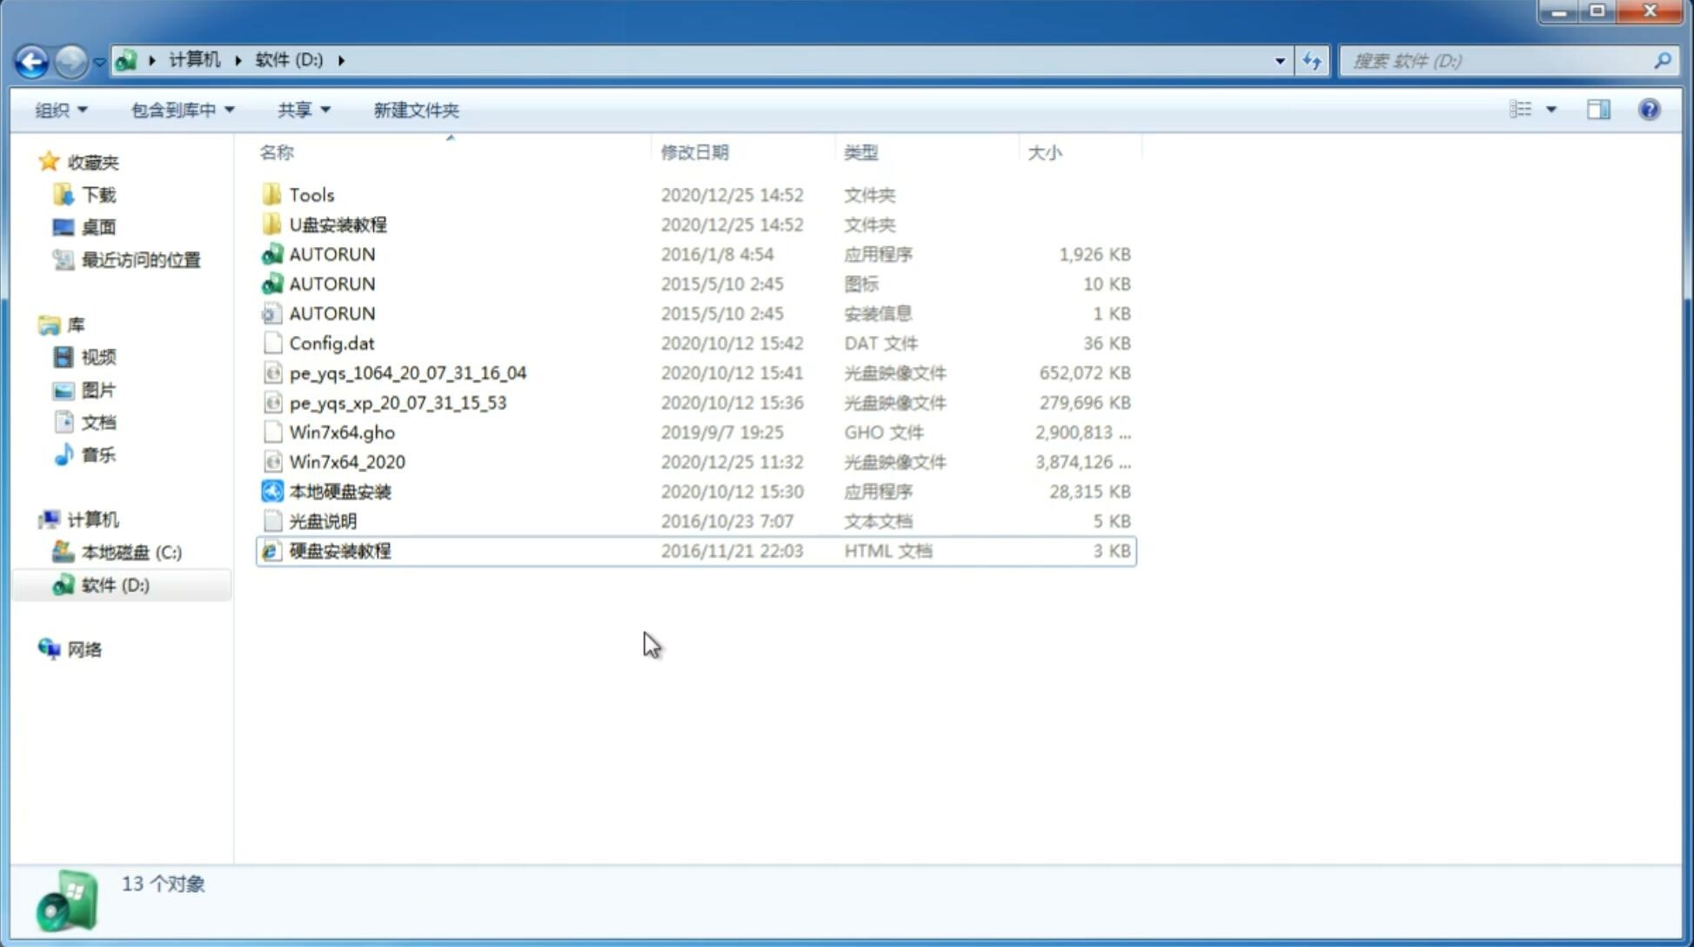
Task: Open Win7x64_2020 disc image file
Action: pos(345,462)
